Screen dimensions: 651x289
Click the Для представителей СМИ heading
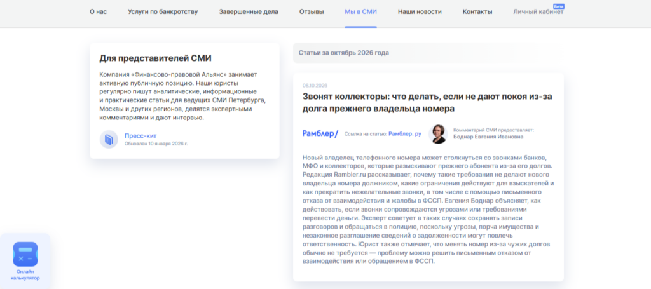pyautogui.click(x=155, y=58)
